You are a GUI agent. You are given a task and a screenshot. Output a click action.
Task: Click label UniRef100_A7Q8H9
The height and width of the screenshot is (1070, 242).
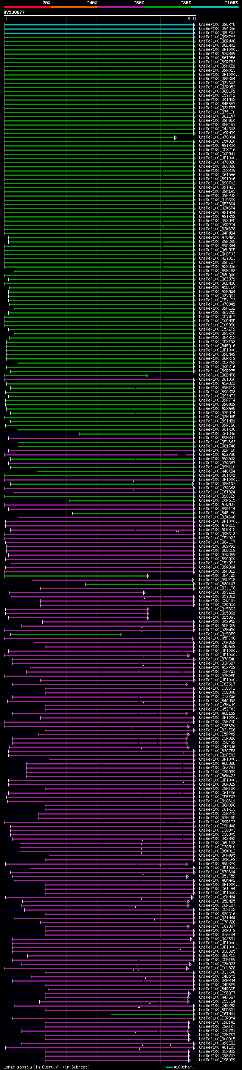tap(217, 54)
